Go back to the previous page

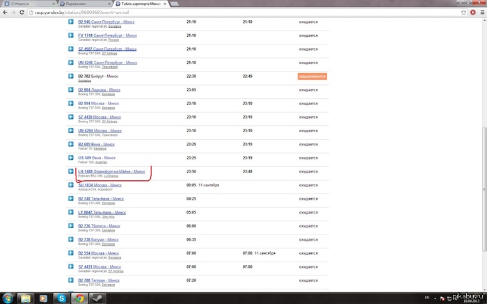[5, 13]
